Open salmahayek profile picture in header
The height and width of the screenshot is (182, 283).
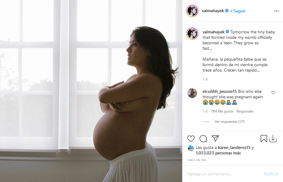point(192,11)
